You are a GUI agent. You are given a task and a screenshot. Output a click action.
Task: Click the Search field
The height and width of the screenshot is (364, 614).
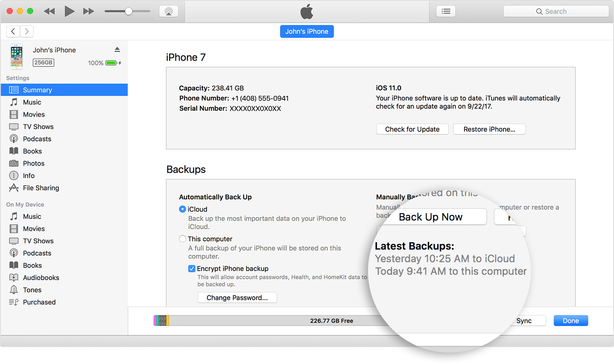click(x=556, y=11)
